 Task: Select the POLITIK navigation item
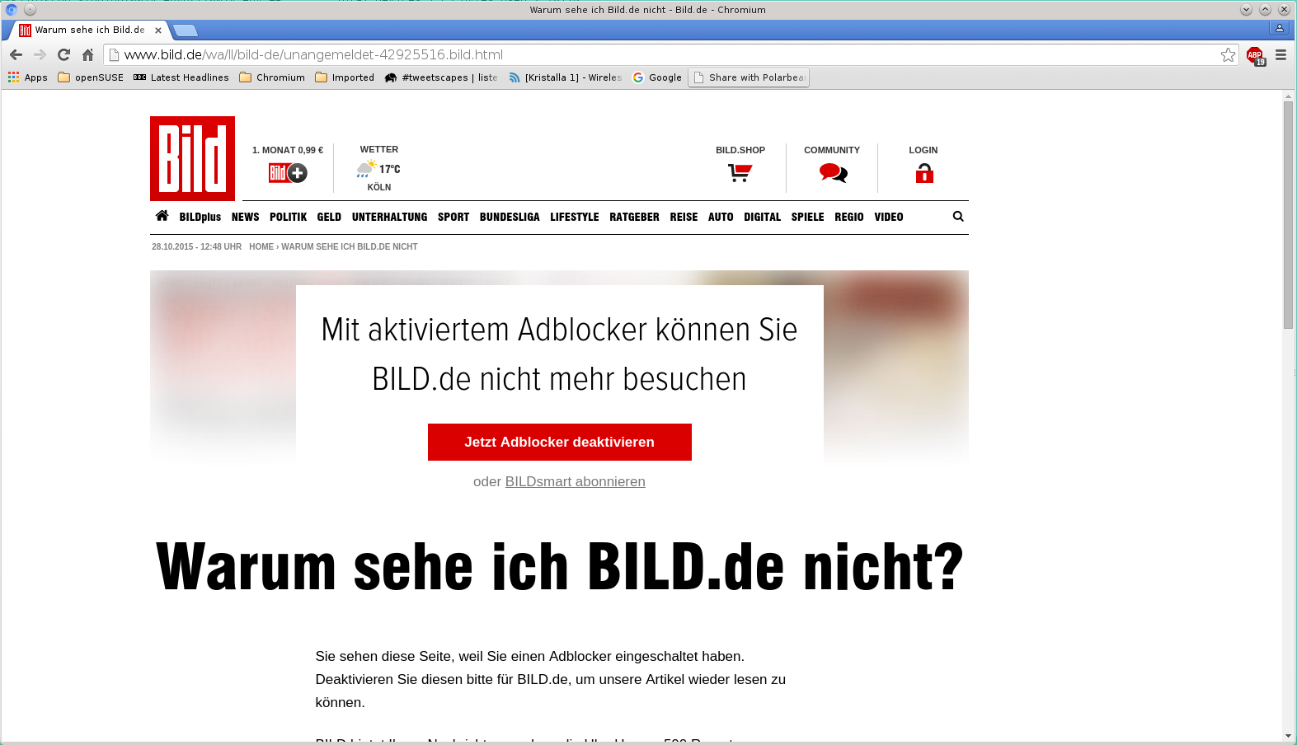pos(288,217)
